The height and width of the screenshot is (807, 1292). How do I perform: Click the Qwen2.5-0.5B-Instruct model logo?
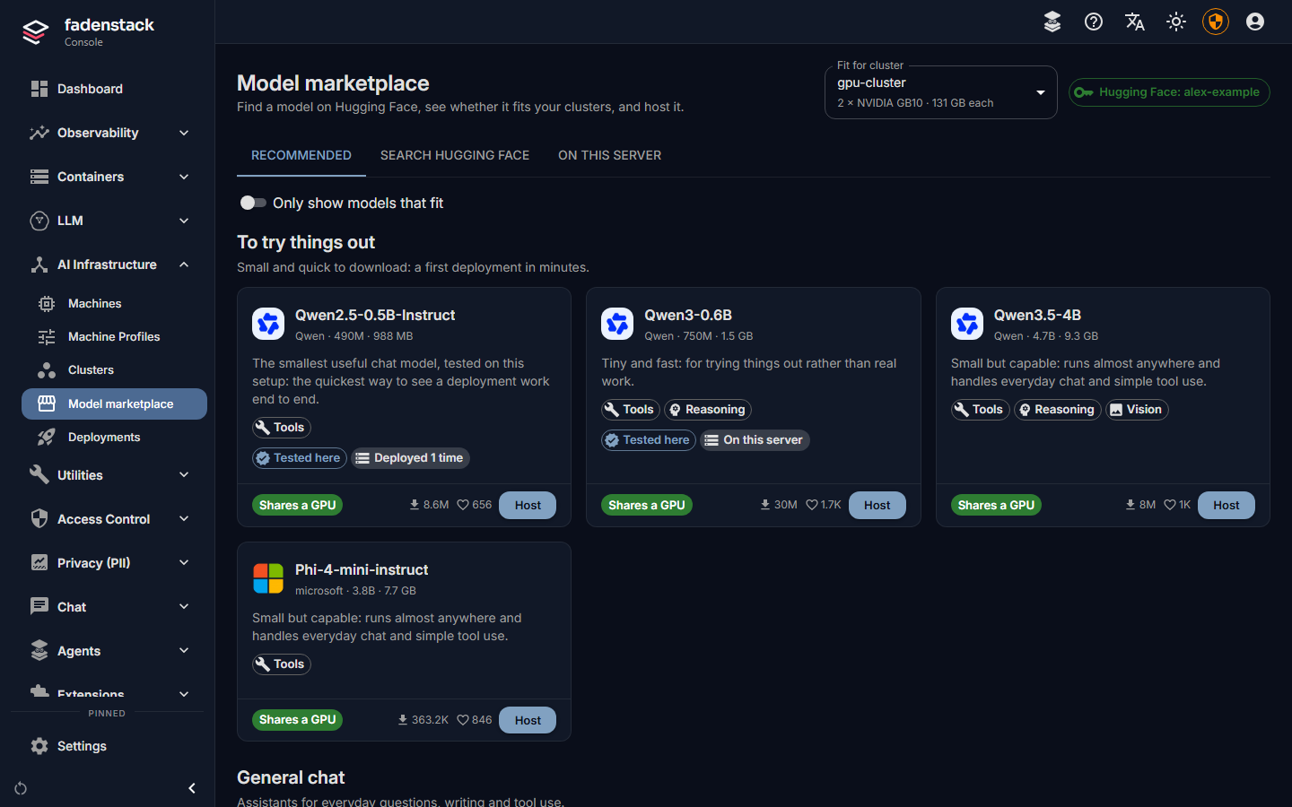268,324
